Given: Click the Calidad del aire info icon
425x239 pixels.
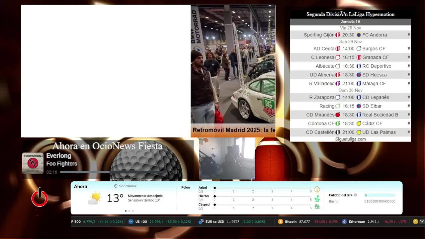Looking at the screenshot, I should [x=355, y=195].
